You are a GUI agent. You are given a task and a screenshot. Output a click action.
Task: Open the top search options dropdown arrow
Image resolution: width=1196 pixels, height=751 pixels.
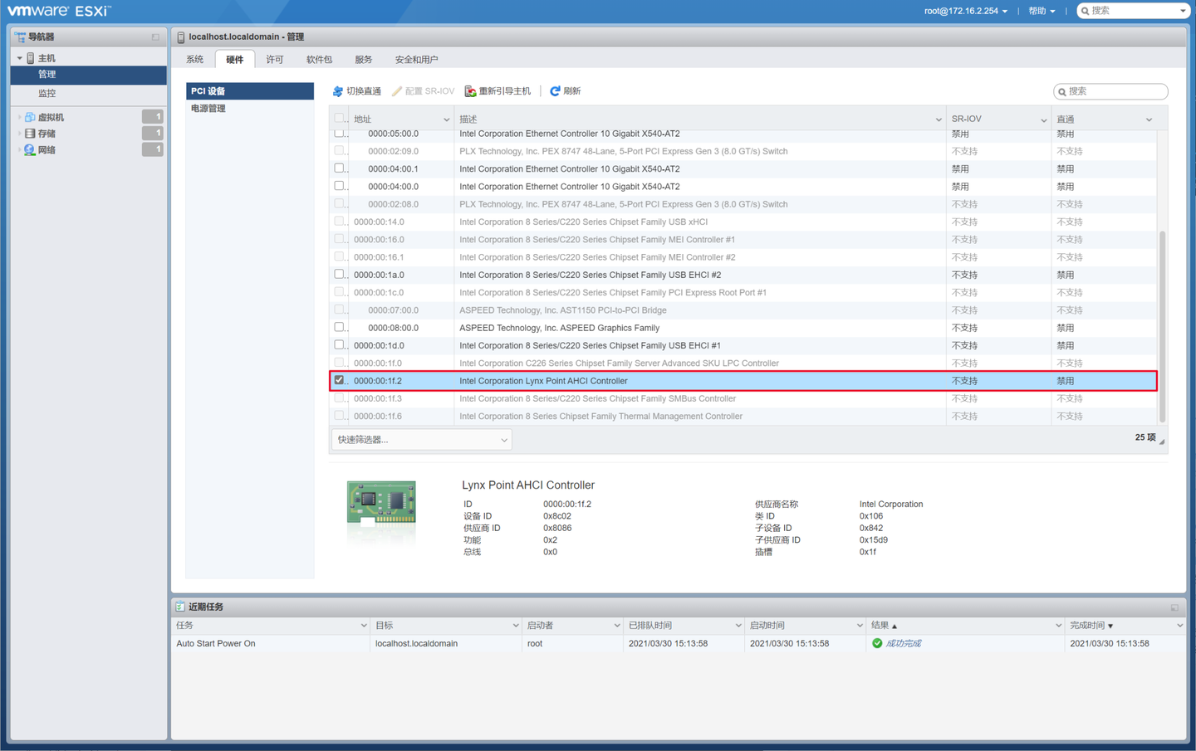tap(1183, 11)
